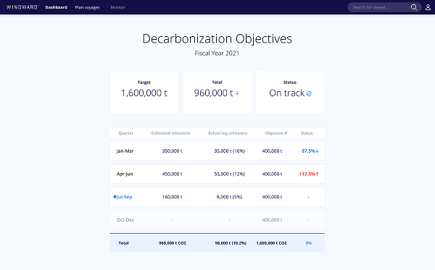Click the Estimated emissions column header
The image size is (435, 270).
pyautogui.click(x=170, y=133)
